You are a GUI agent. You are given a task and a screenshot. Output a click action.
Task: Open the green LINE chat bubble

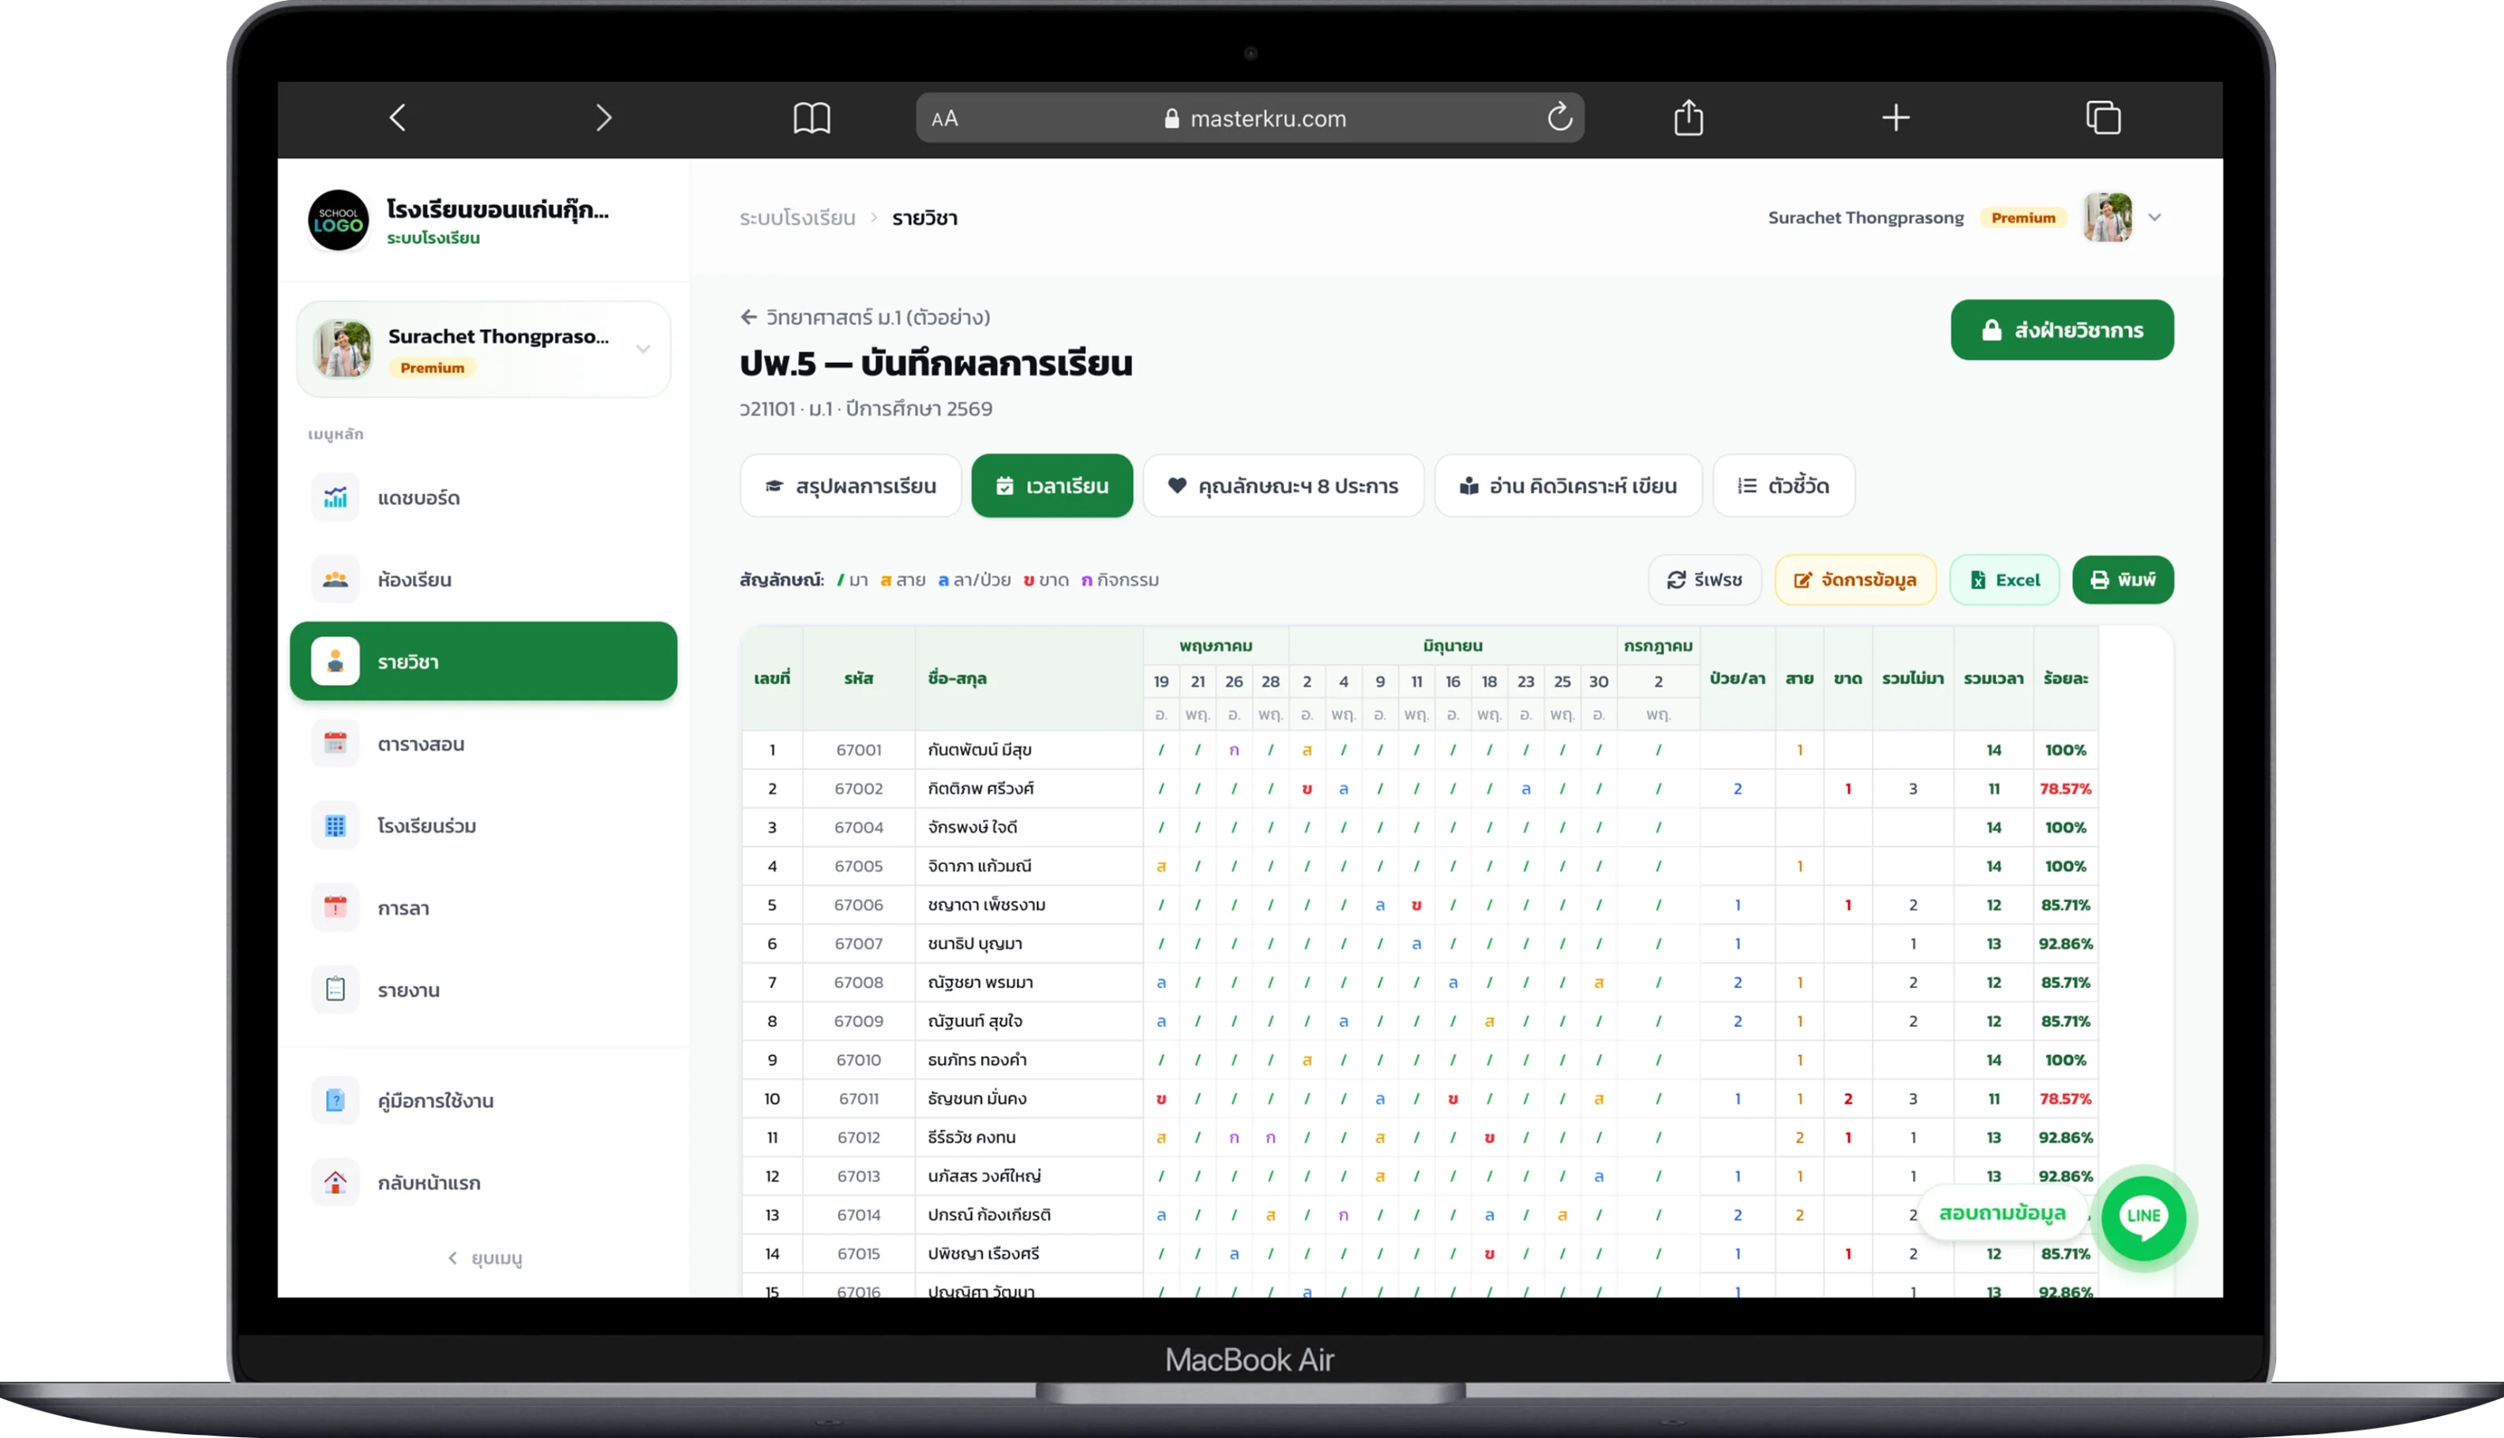point(2143,1215)
